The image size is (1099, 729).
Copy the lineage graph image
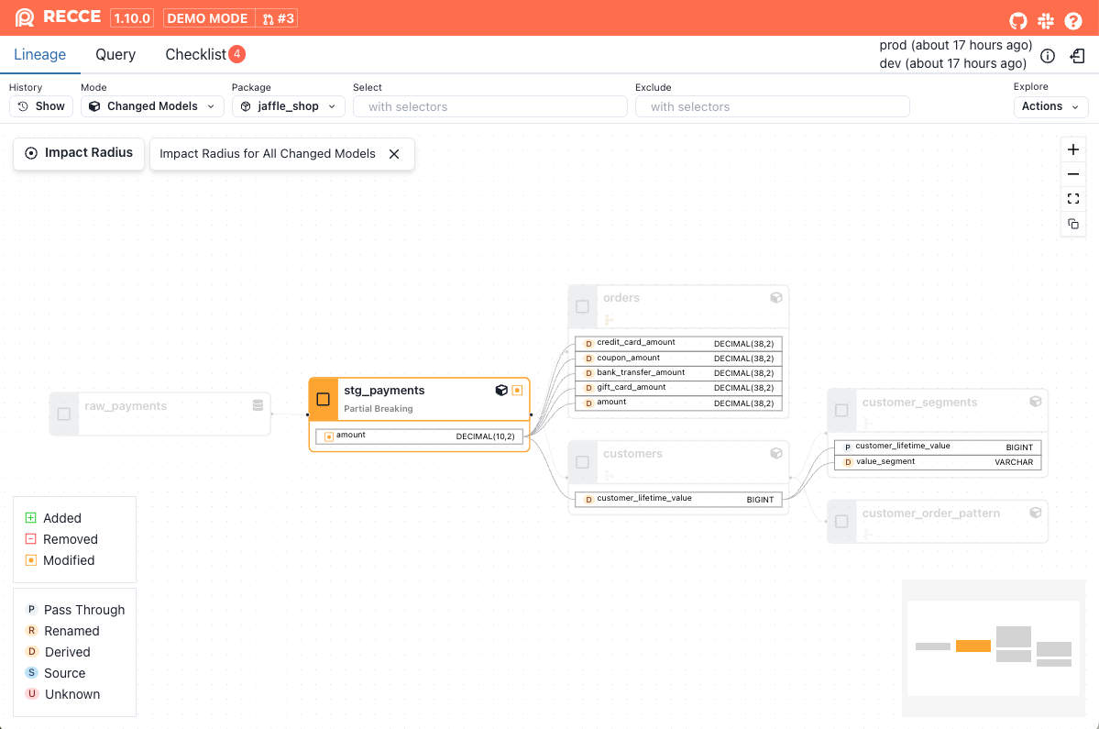pos(1073,224)
